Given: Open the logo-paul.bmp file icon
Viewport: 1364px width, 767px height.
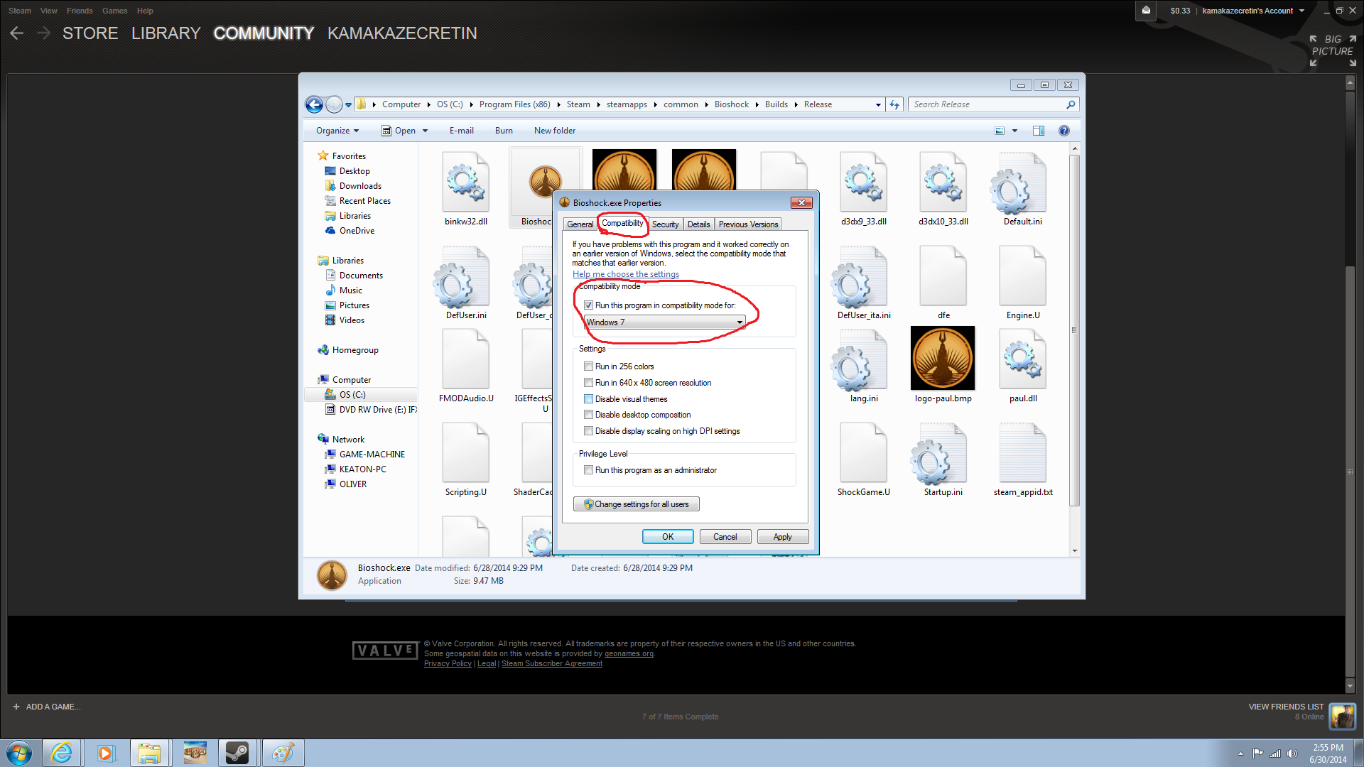Looking at the screenshot, I should pyautogui.click(x=943, y=359).
